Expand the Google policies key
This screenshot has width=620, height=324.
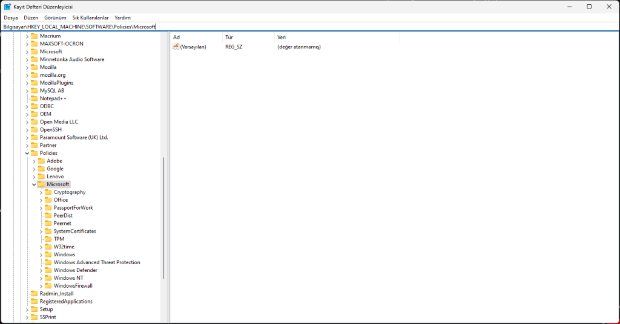[x=34, y=169]
